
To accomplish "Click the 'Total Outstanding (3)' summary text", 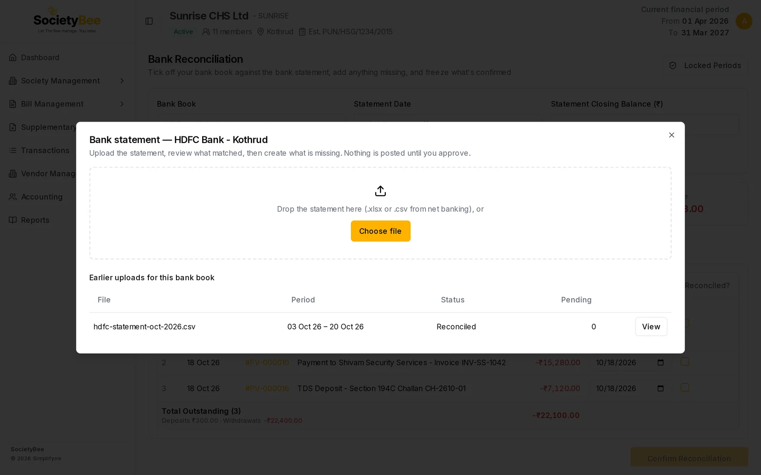I will 201,411.
